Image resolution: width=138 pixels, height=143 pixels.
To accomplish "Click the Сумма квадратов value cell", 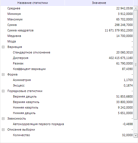I will (x=99, y=30).
